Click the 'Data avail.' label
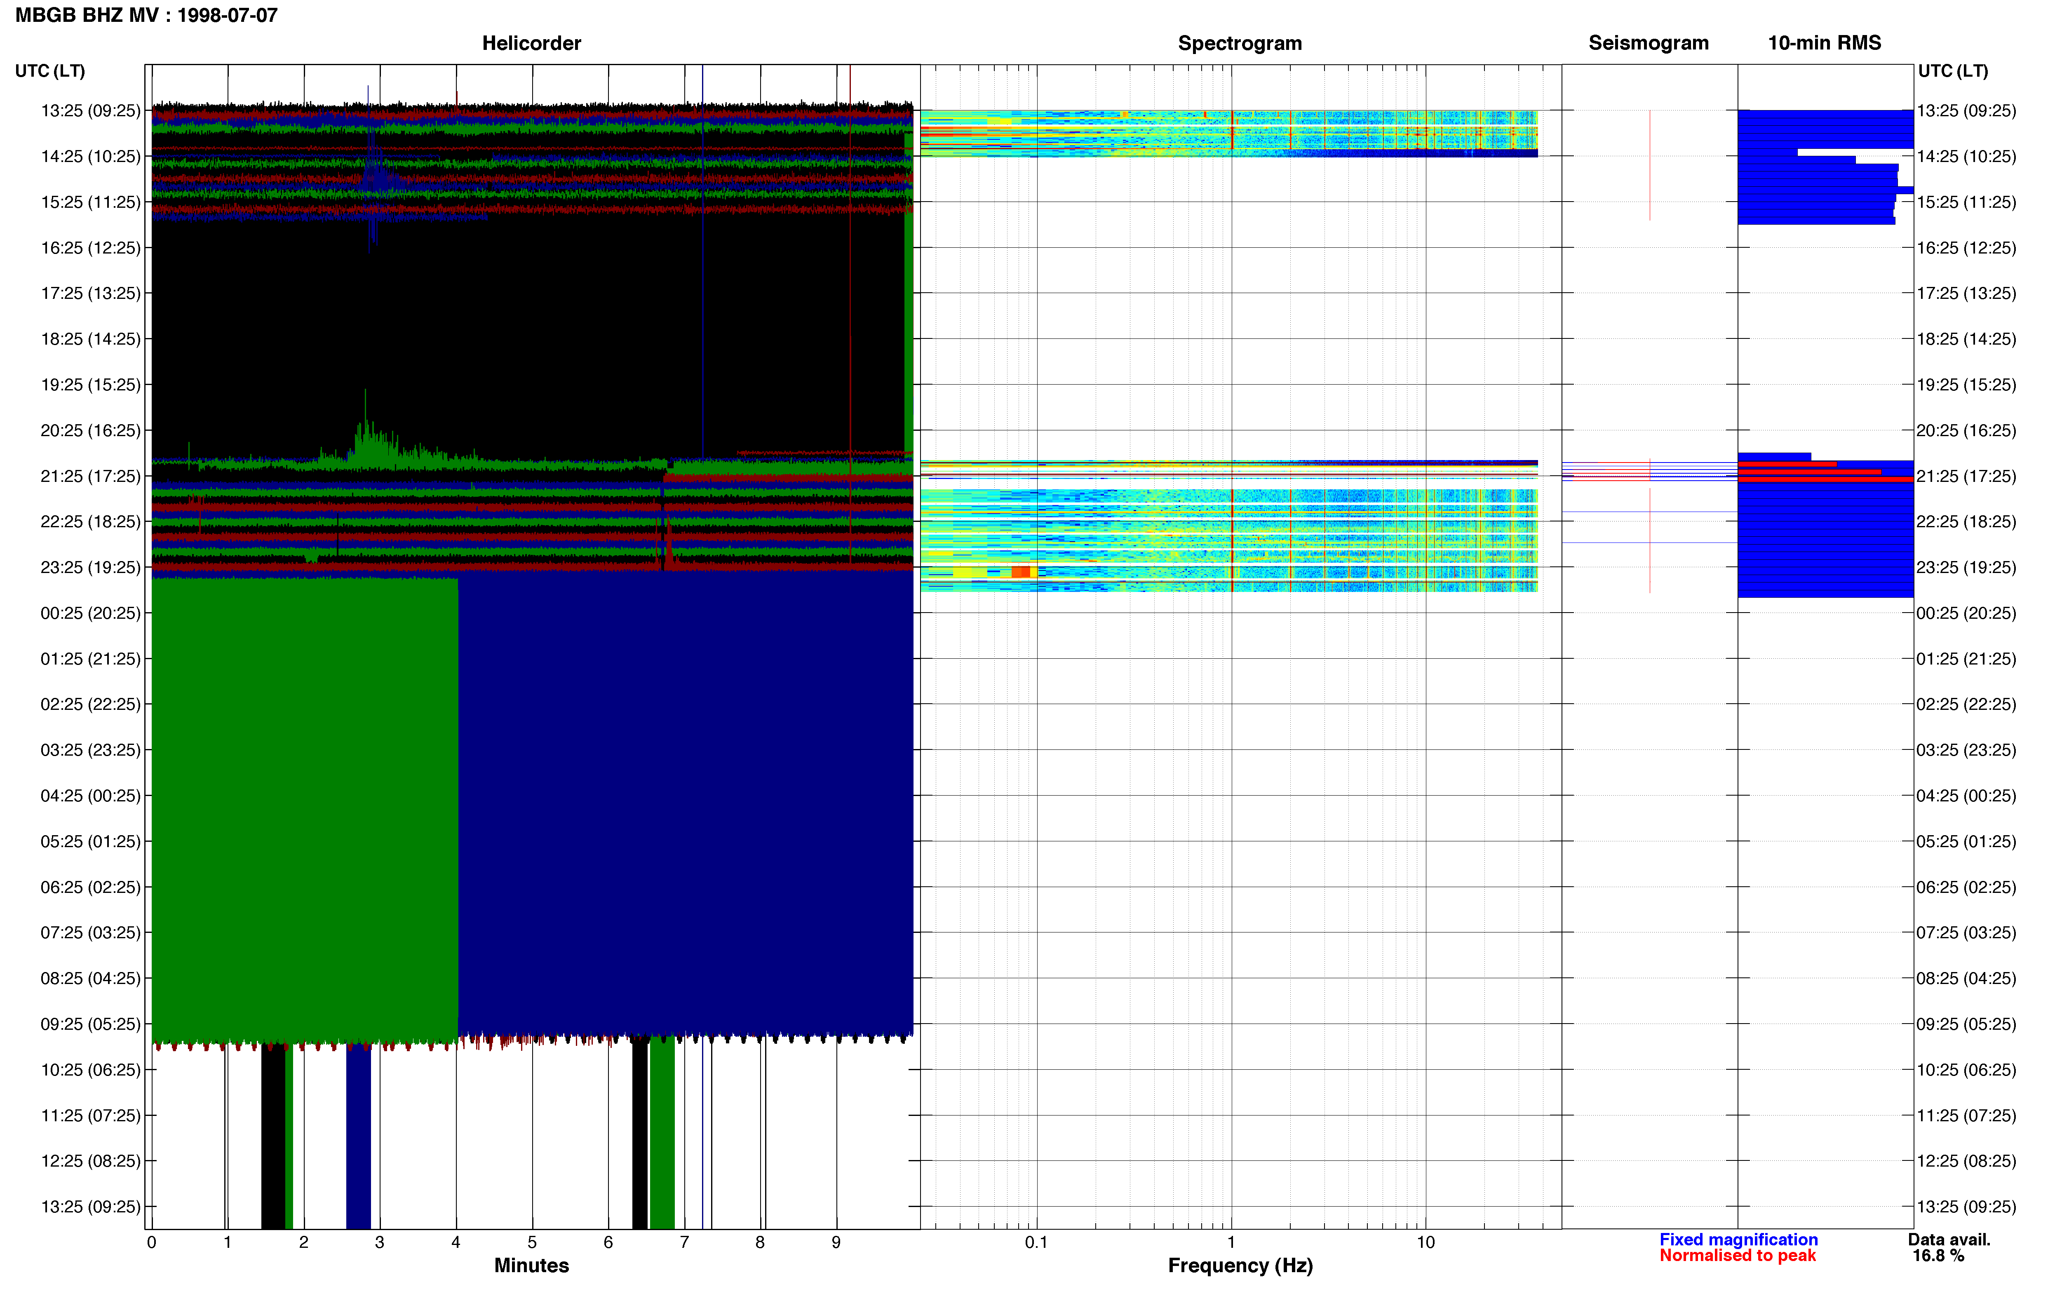Viewport: 2069px width, 1294px height. [x=1948, y=1239]
